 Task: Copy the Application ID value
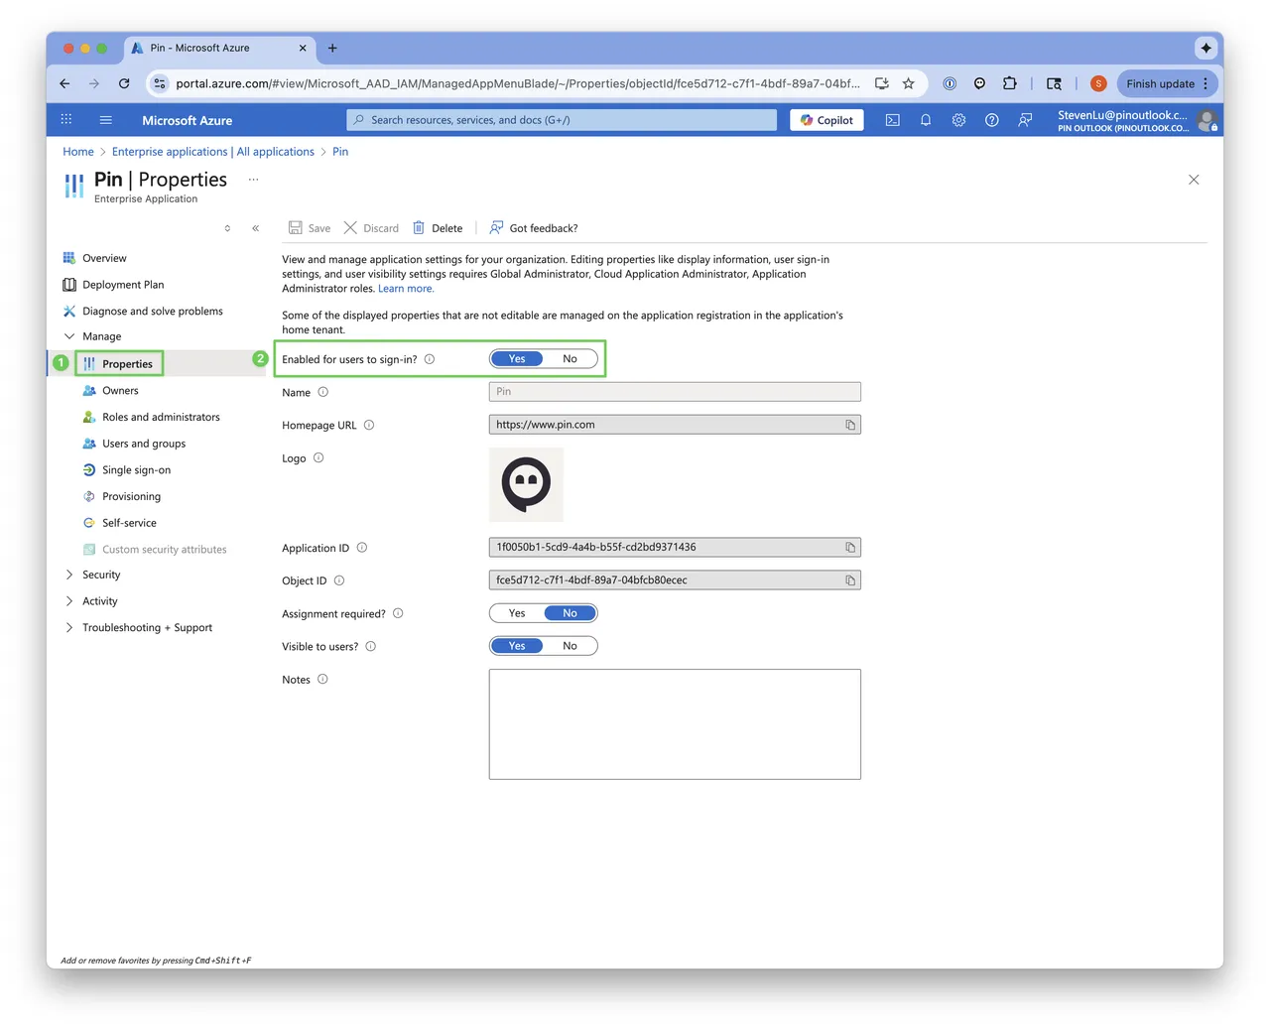(850, 548)
